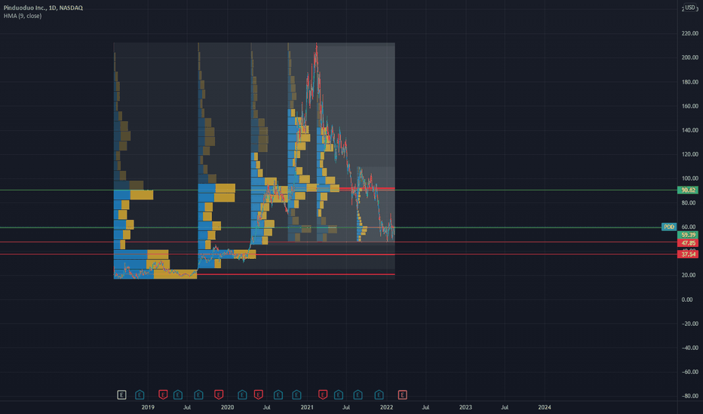Select the -60.00 price axis value
The image size is (703, 414).
point(689,372)
